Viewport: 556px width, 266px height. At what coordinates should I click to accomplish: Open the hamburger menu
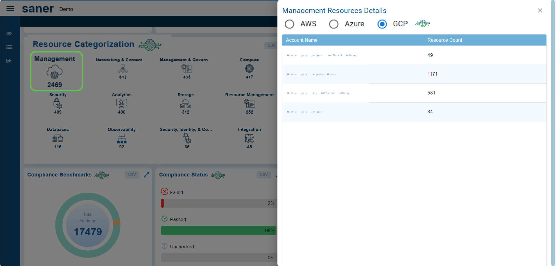click(x=10, y=9)
